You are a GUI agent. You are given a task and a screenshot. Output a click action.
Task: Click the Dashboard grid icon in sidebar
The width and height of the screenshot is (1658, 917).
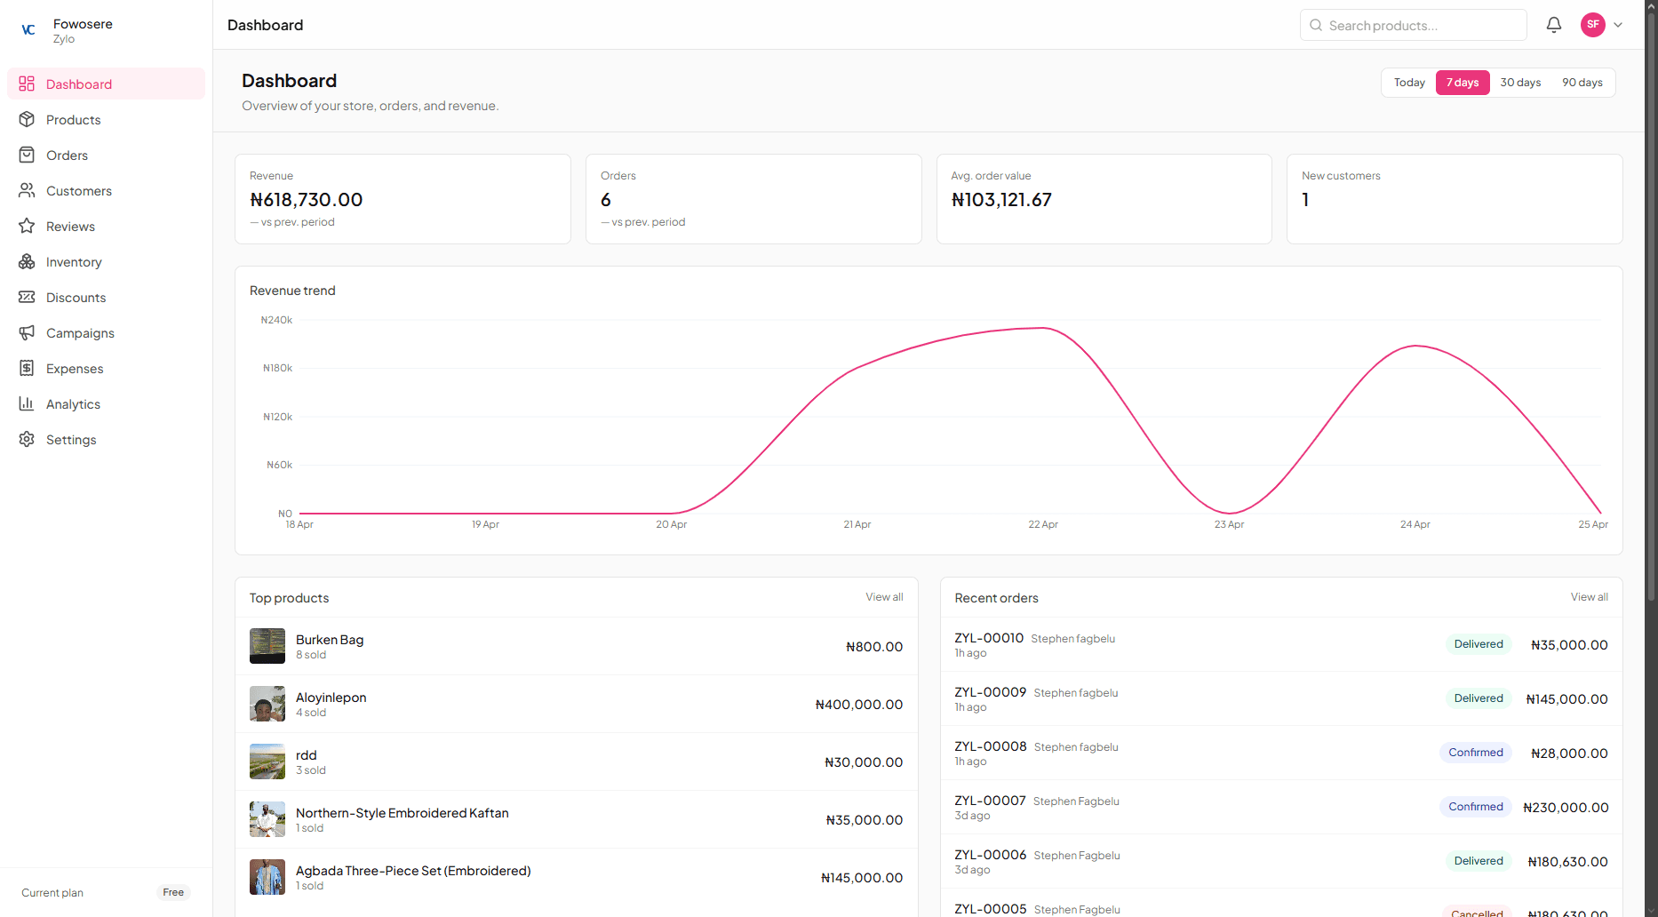(27, 84)
